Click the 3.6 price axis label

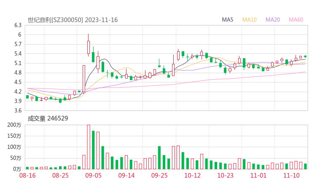coord(18,111)
